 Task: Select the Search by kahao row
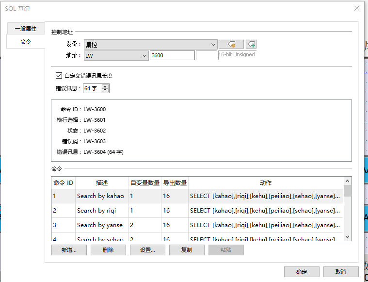pyautogui.click(x=197, y=196)
